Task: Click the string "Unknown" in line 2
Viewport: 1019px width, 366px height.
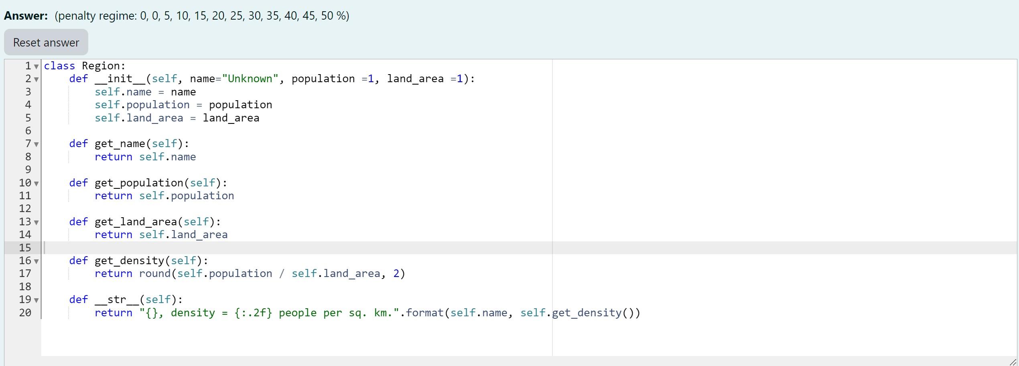Action: 251,79
